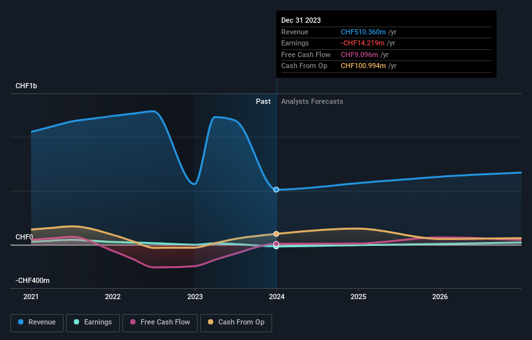This screenshot has height=340, width=532.
Task: Click the CHF100.994m cash from op value
Action: point(363,66)
